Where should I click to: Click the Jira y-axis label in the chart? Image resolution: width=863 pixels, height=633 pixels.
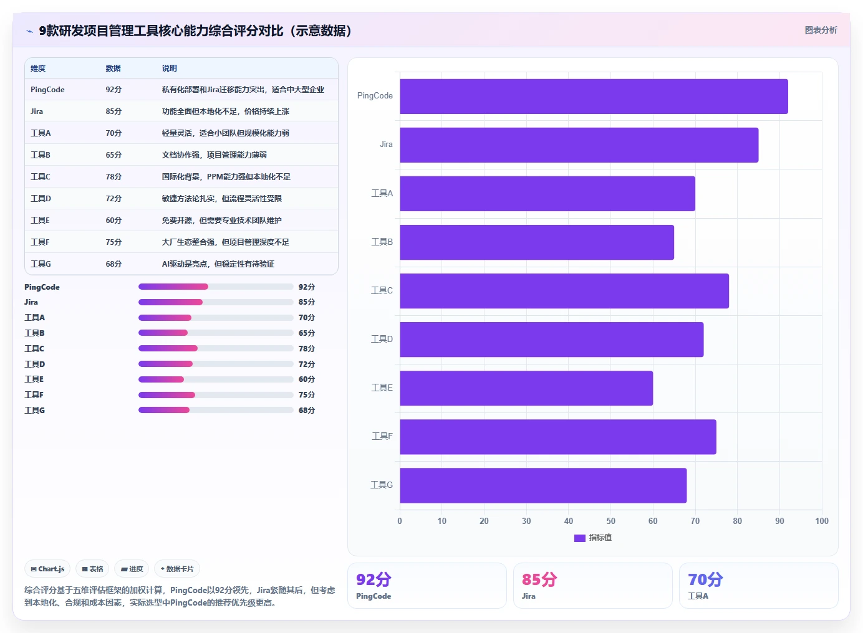point(387,145)
